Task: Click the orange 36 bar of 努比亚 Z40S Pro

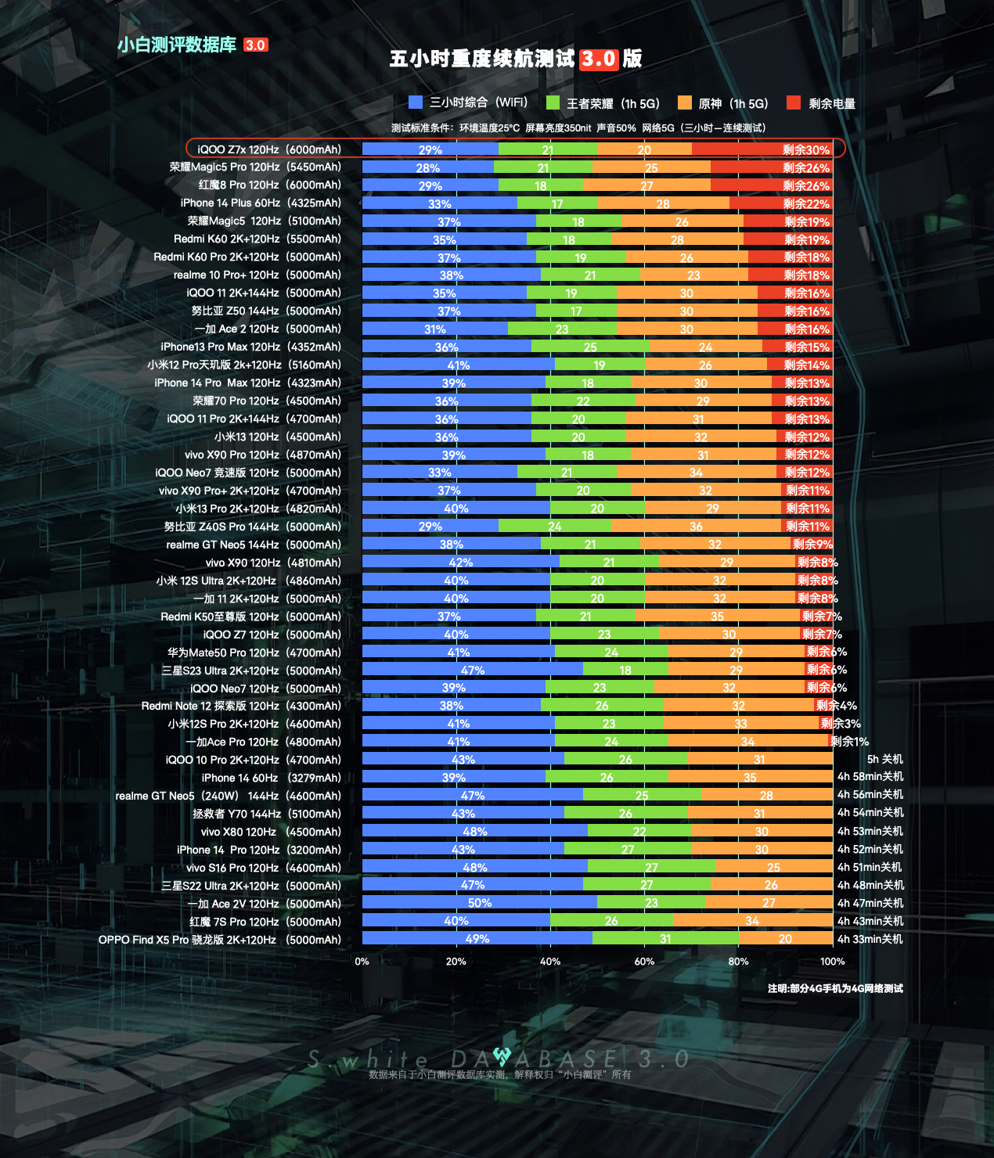Action: [697, 526]
